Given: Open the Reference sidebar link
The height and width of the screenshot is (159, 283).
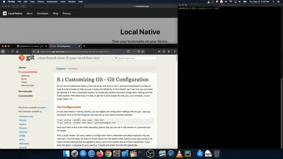Looking at the screenshot, I should click(26, 76).
